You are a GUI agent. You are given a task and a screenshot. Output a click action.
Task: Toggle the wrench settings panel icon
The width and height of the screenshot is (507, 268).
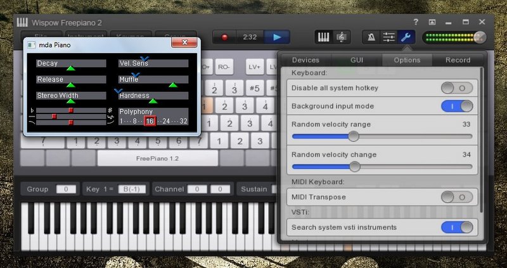coord(406,37)
